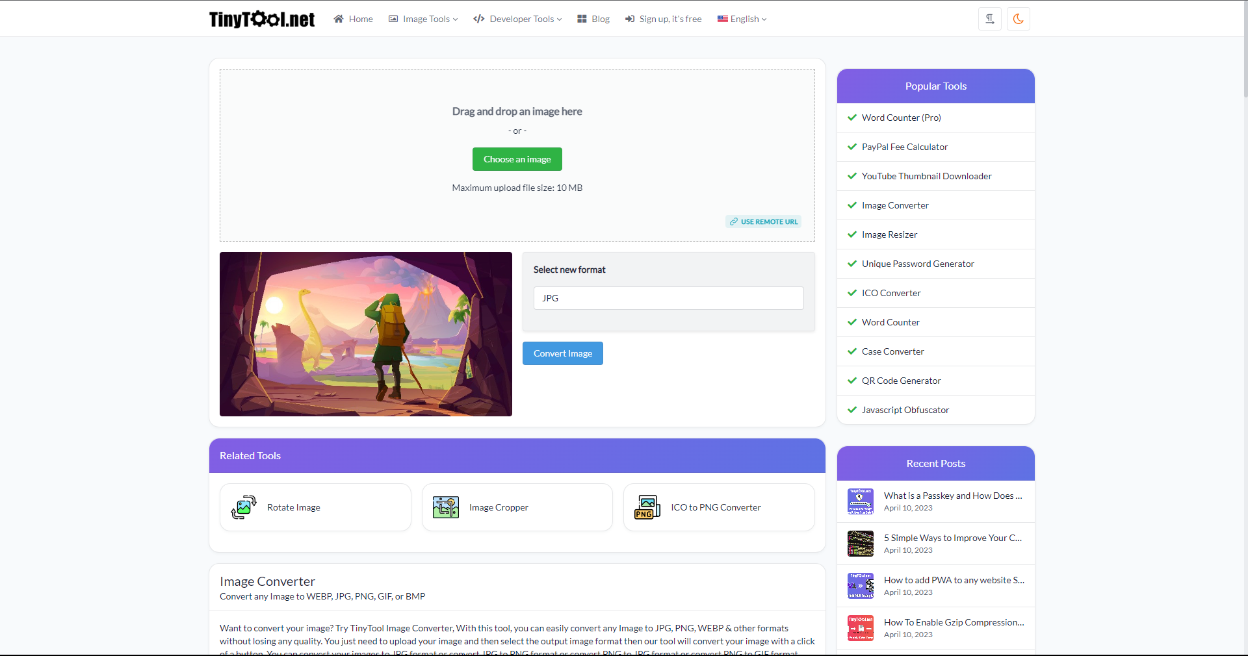Viewport: 1248px width, 656px height.
Task: Toggle text direction with the paragraph button
Action: tap(989, 19)
